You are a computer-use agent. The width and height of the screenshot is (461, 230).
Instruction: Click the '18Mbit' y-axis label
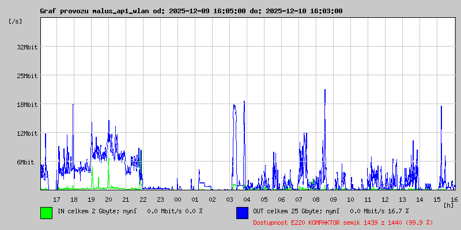27,105
